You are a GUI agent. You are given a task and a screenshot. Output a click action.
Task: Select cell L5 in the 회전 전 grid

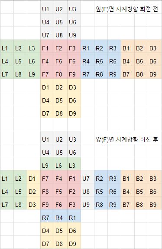[x=20, y=60]
